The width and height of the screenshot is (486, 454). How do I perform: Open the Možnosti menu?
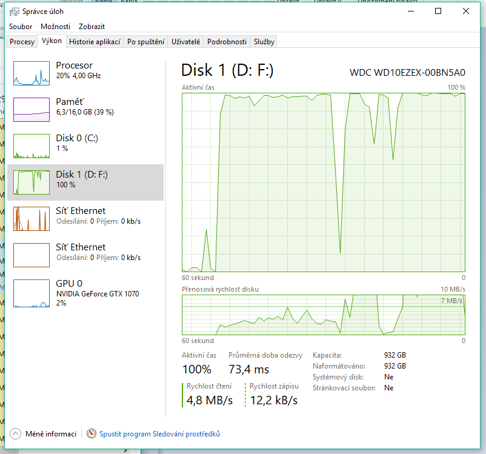tap(55, 27)
